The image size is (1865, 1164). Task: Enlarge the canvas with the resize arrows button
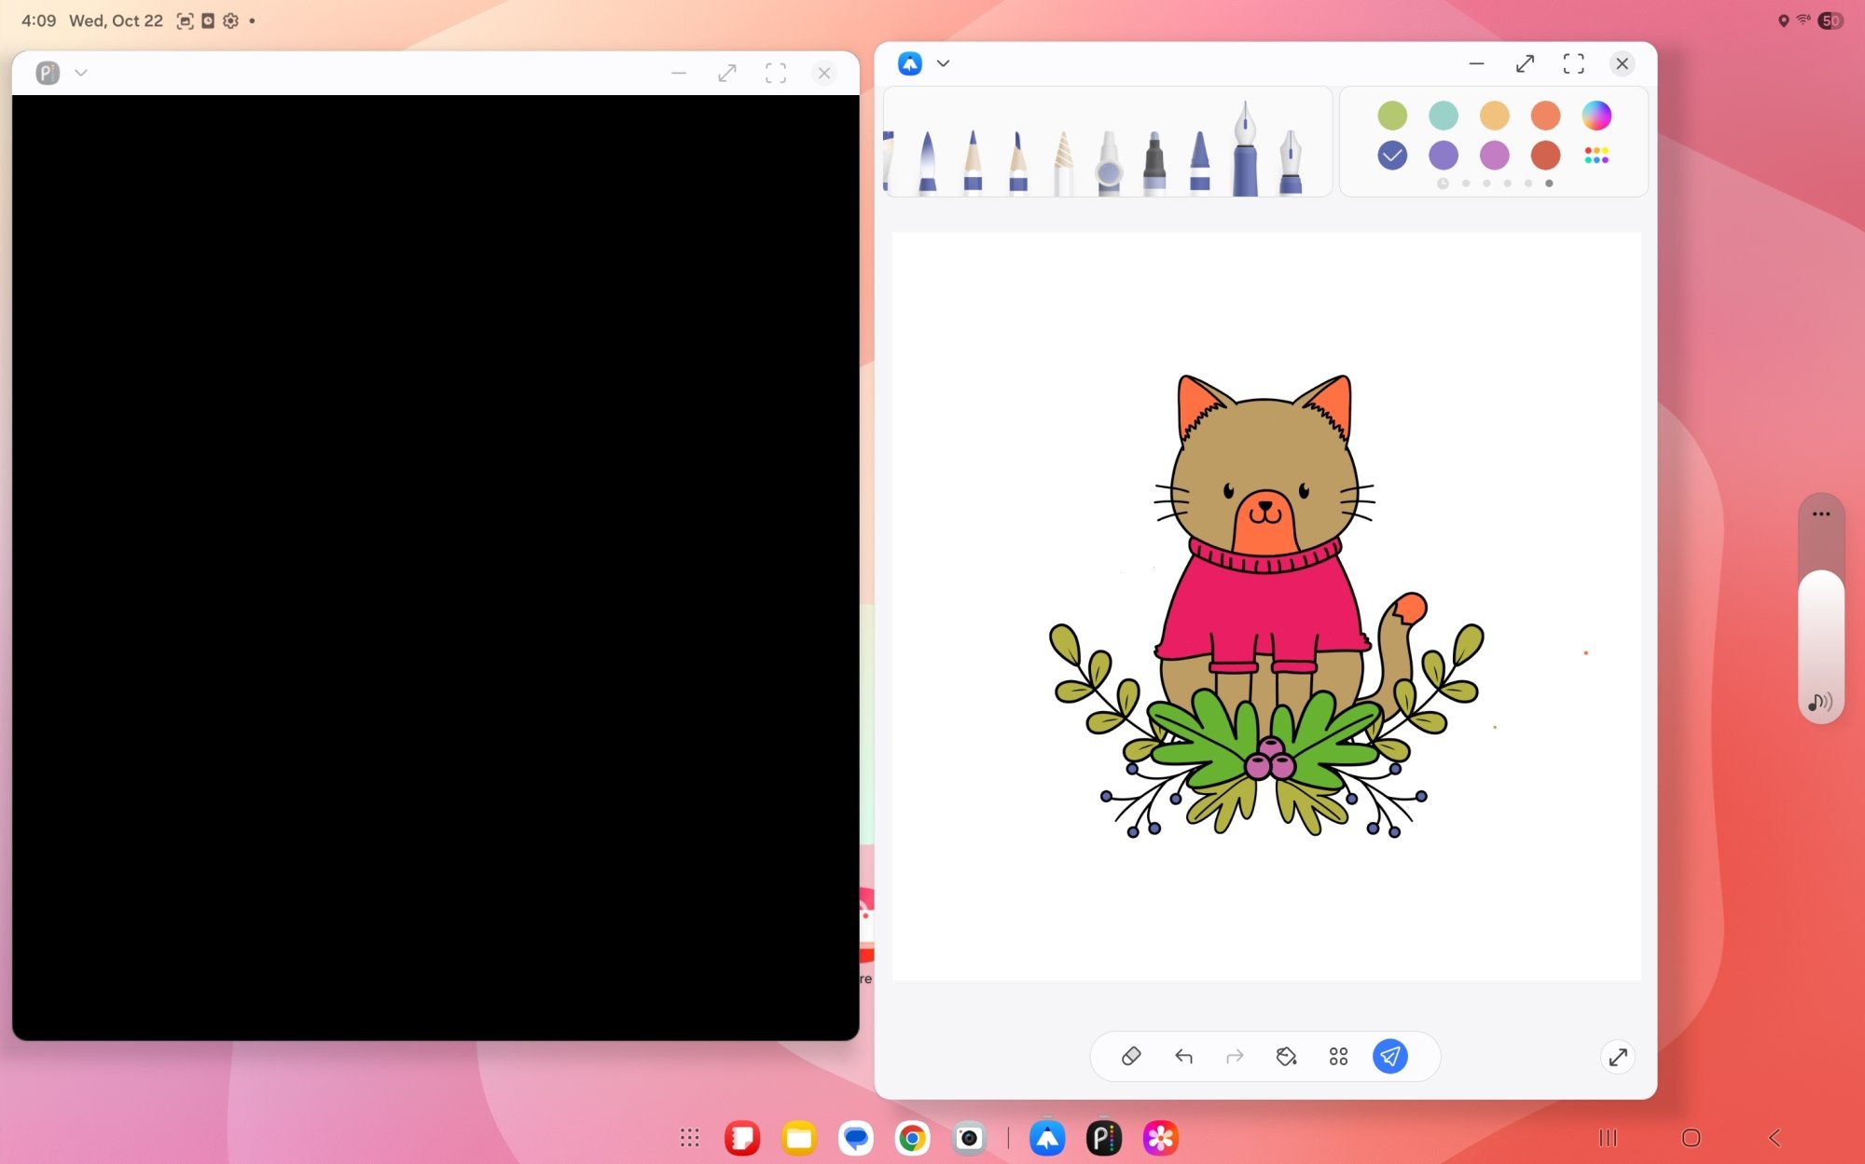[1618, 1056]
